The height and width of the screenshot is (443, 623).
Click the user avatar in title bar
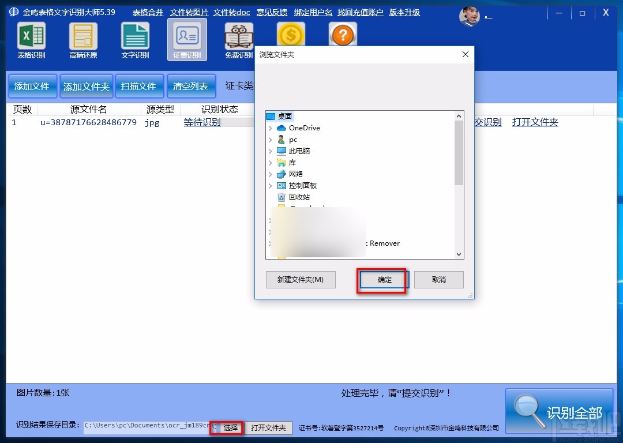pos(470,16)
